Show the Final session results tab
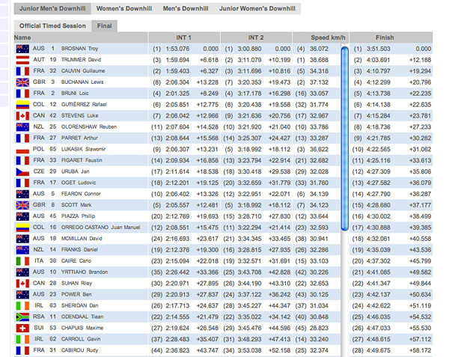The width and height of the screenshot is (464, 357). coord(105,25)
